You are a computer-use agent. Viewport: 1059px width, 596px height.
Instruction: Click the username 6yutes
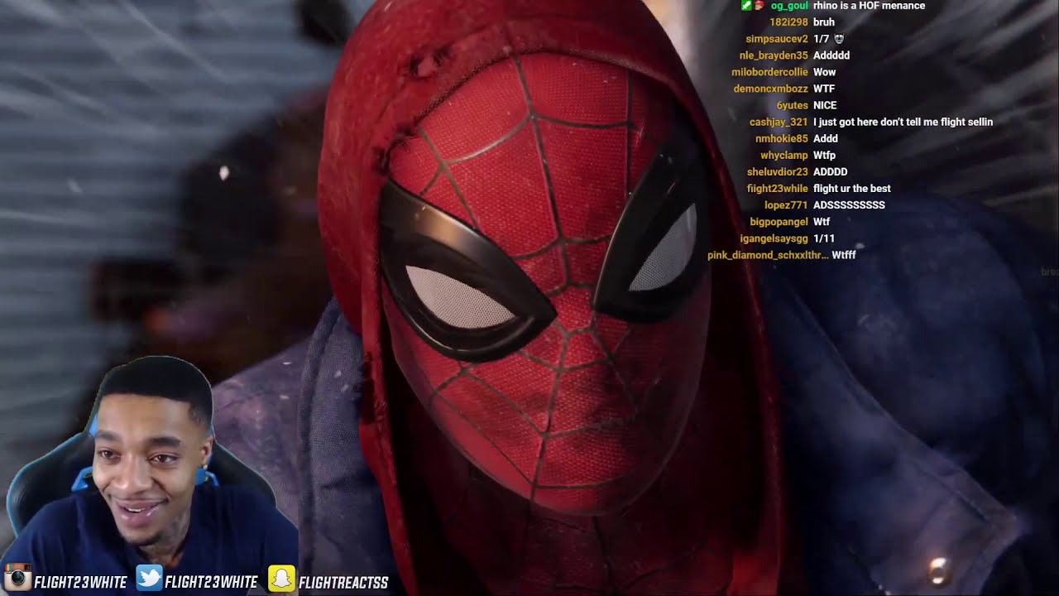[x=792, y=105]
